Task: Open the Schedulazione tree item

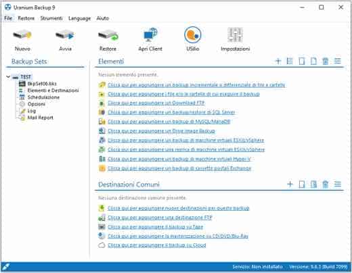Action: pyautogui.click(x=43, y=97)
